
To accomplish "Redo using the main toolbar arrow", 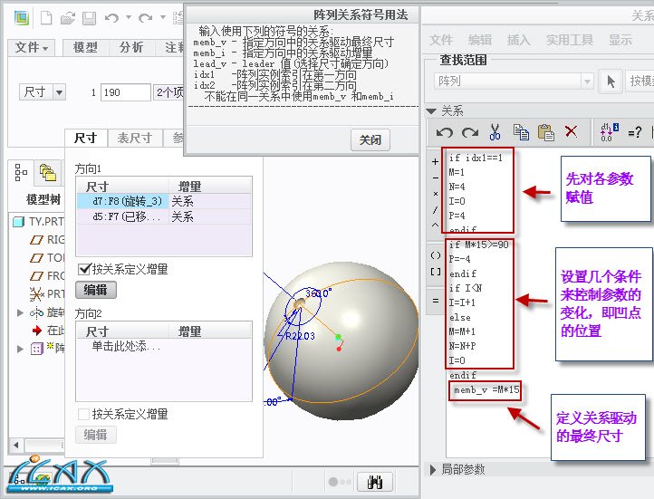I will point(145,18).
